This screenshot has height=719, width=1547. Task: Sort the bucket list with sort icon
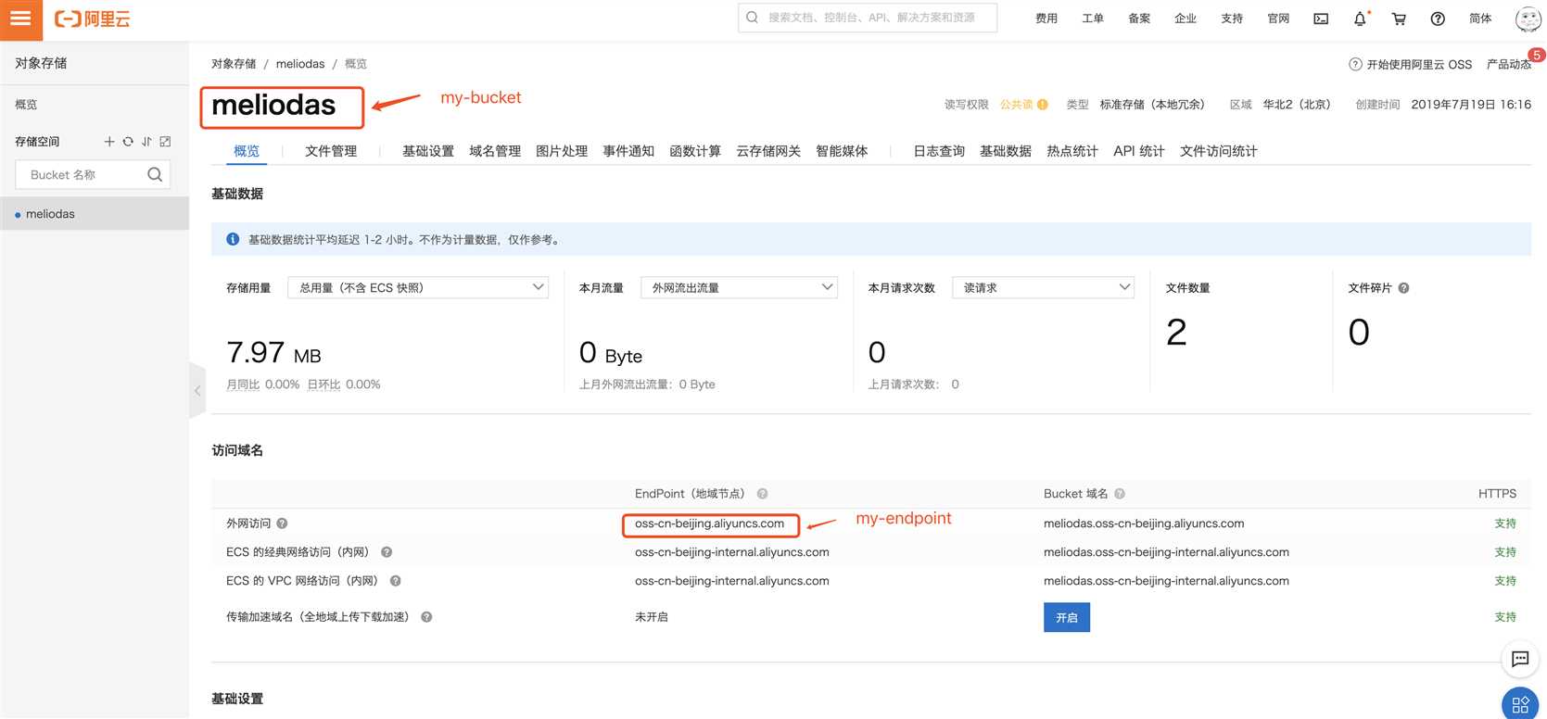point(146,142)
